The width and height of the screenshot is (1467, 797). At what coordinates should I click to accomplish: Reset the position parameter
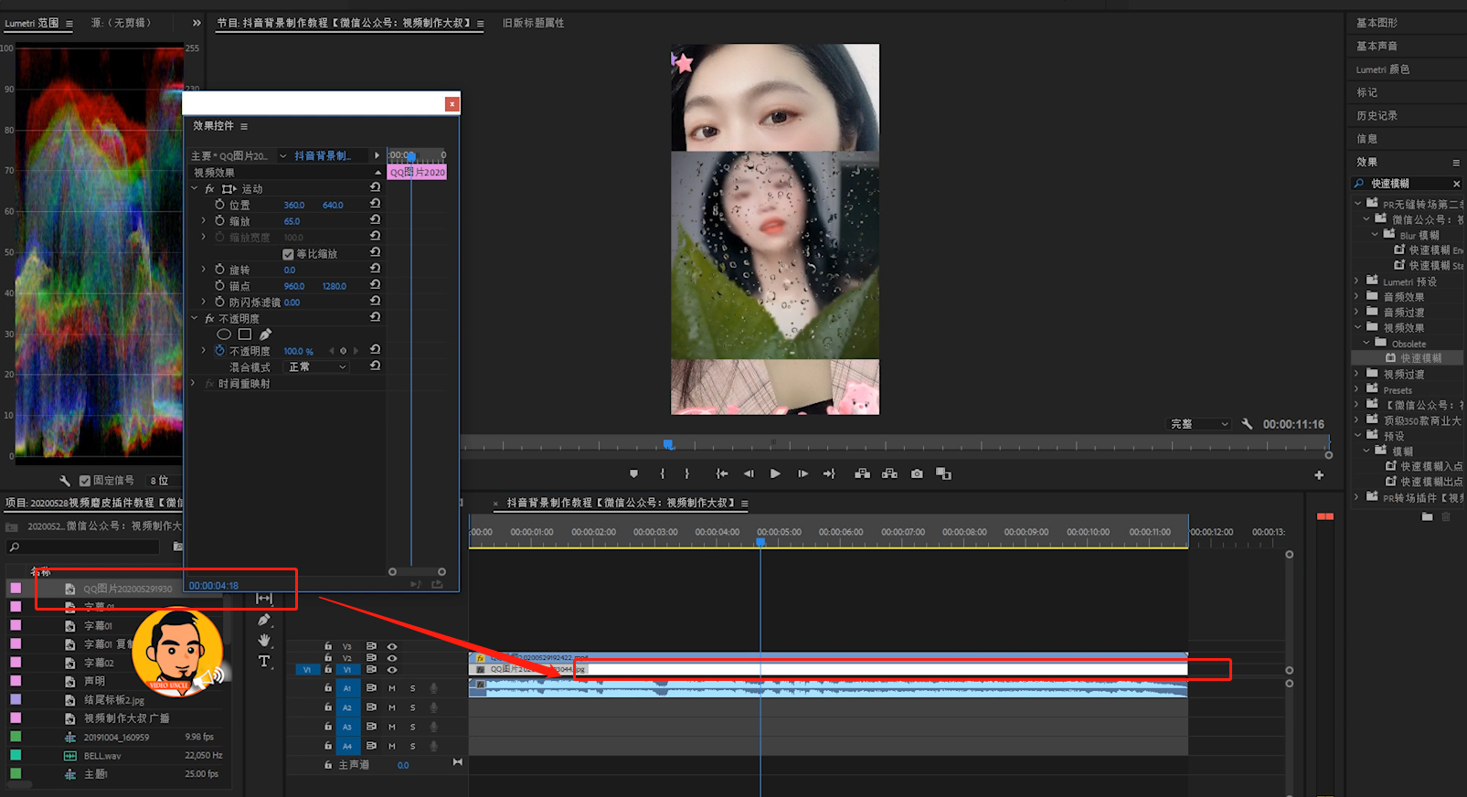(375, 204)
